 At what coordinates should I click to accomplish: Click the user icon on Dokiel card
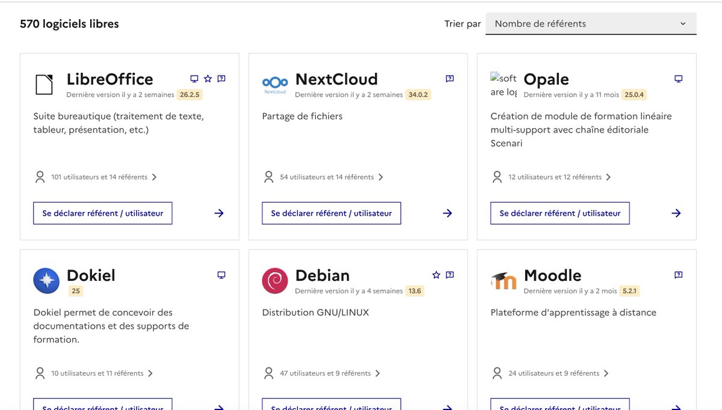(x=40, y=373)
